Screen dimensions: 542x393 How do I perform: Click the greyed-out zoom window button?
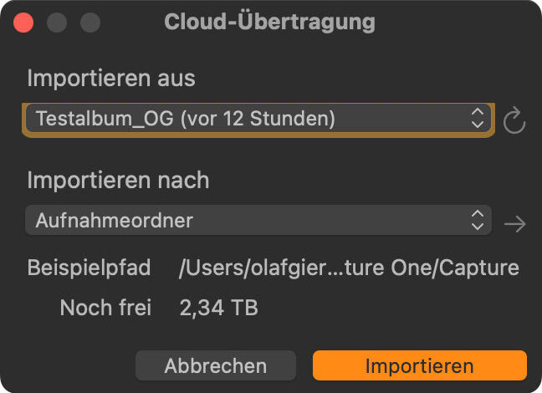90,23
